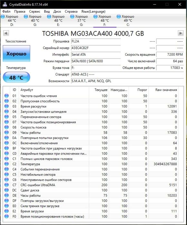This screenshot has height=225, width=187.
Task: Click status icon for attribute 01
Action: coord(6,96)
